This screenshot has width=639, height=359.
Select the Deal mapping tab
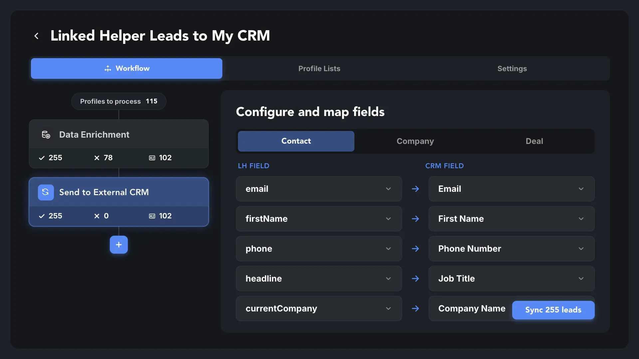(534, 141)
